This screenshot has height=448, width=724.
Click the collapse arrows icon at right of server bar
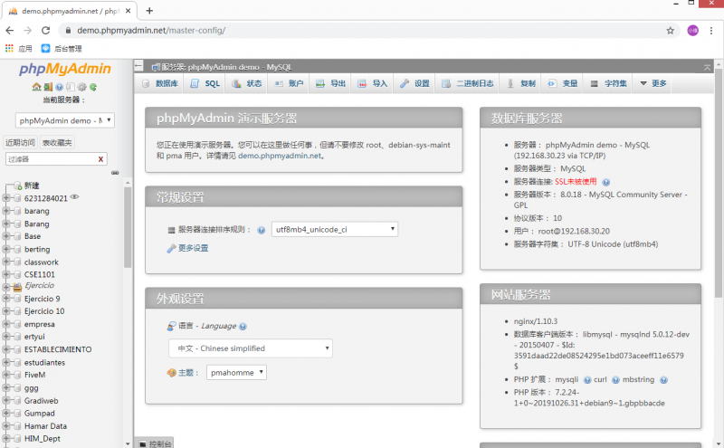tap(707, 68)
